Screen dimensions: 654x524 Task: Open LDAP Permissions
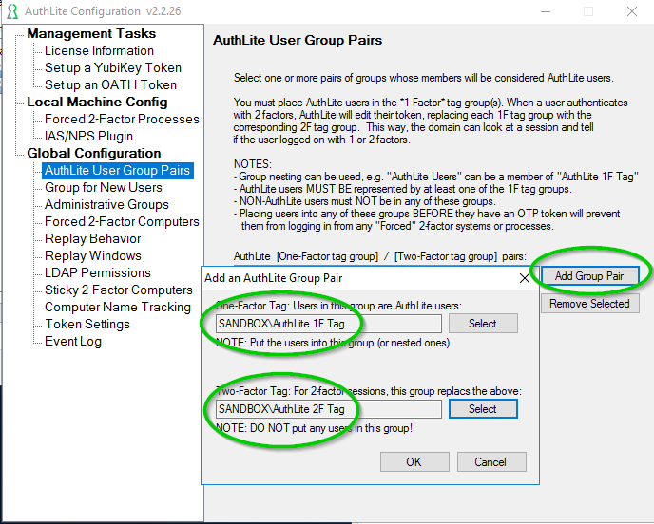(x=98, y=272)
